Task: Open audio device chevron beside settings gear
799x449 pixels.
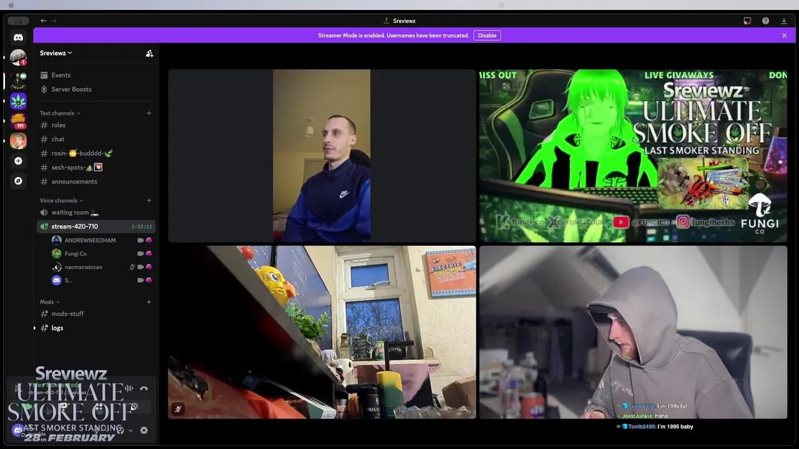Action: tap(130, 430)
